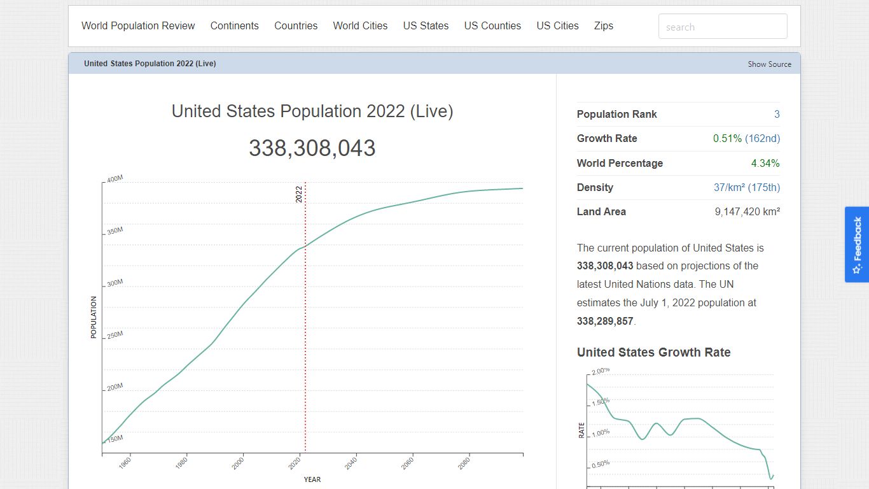Click the 400M y-axis label
869x489 pixels.
pyautogui.click(x=115, y=179)
